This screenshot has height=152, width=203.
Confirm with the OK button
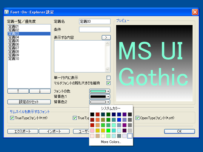179,131
